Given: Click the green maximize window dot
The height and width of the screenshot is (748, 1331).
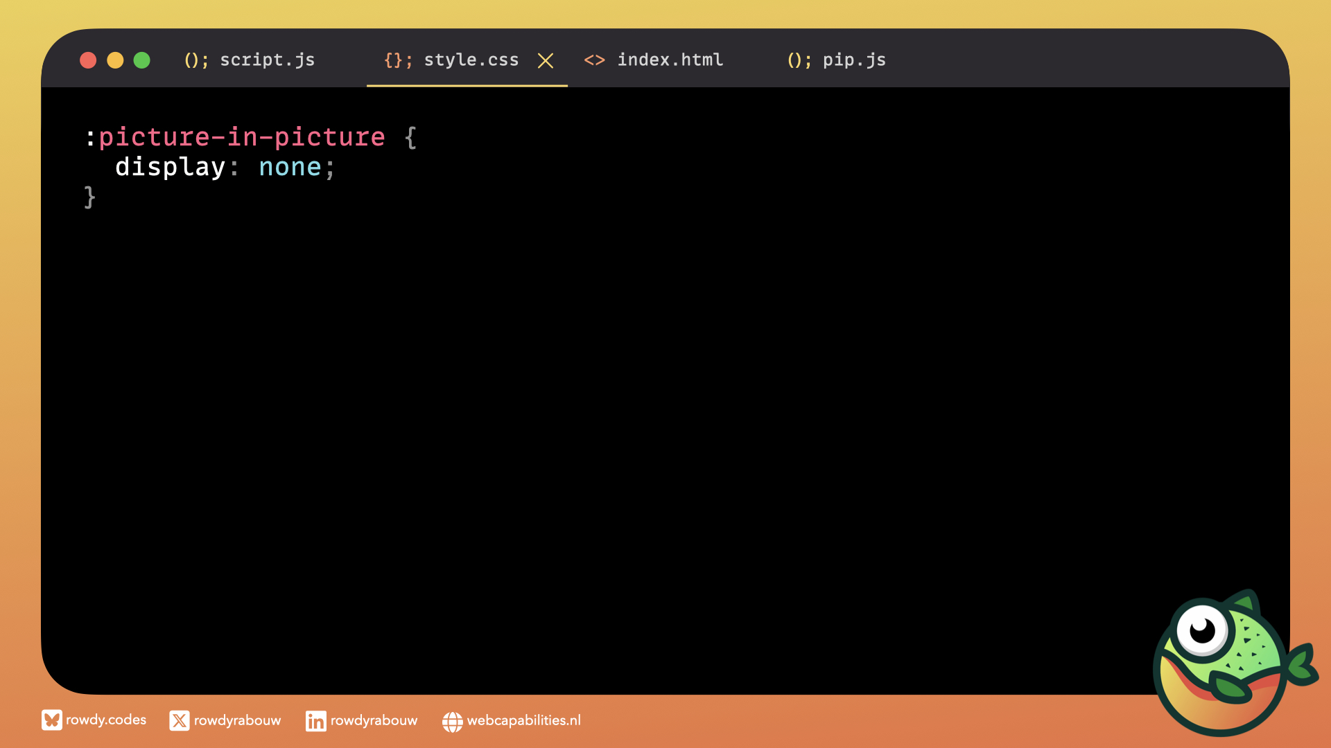Looking at the screenshot, I should 142,60.
